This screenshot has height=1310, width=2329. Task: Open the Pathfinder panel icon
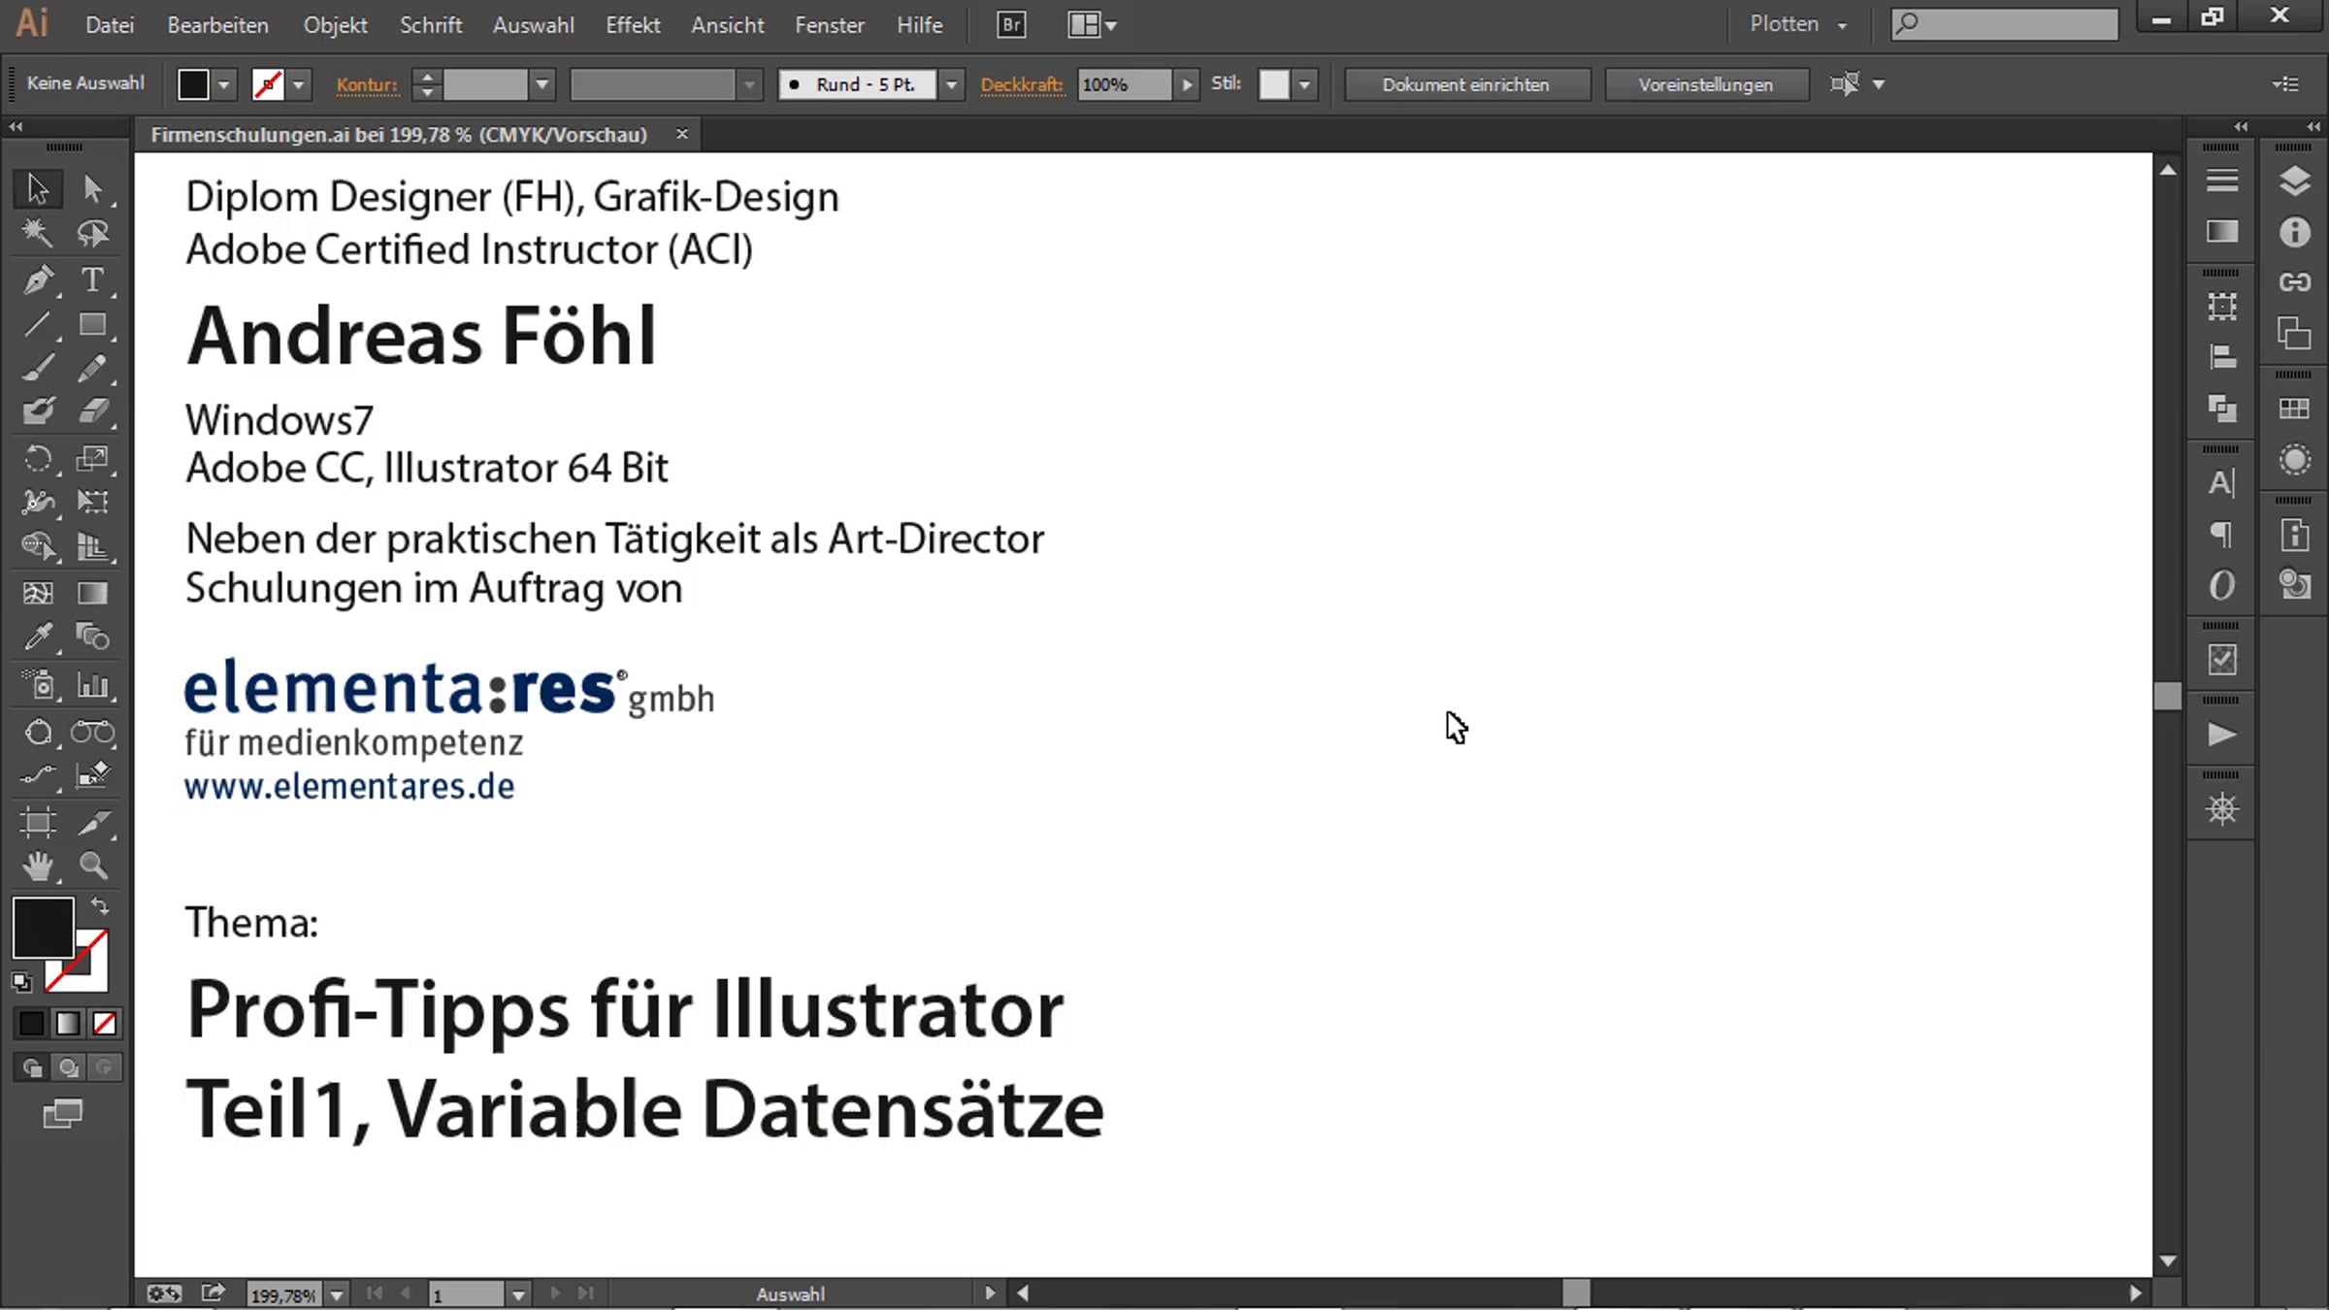pyautogui.click(x=2222, y=409)
